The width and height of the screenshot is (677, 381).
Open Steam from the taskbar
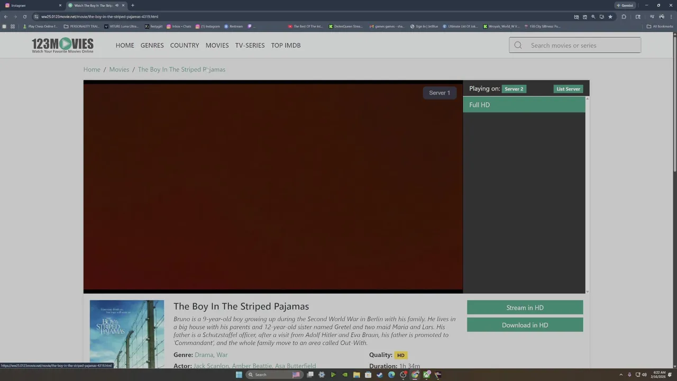click(380, 375)
